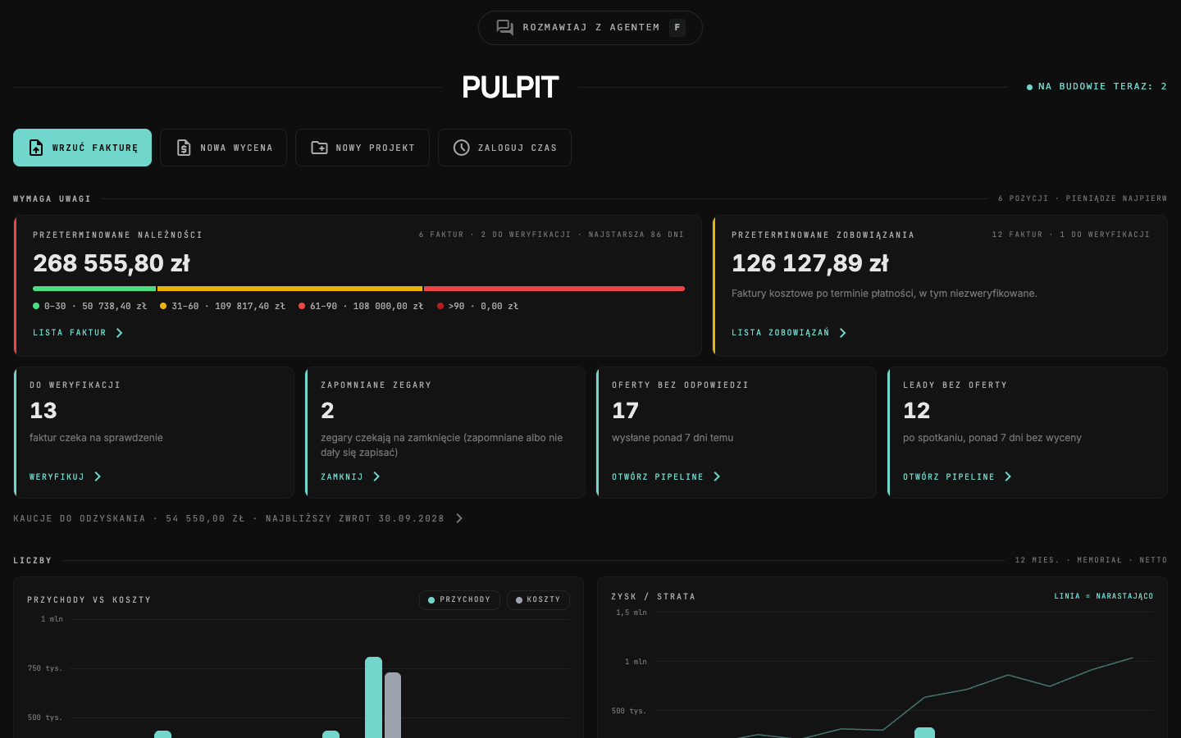This screenshot has height=738, width=1181.
Task: Click the green dot beside Na budowie teraz
Action: point(1030,87)
